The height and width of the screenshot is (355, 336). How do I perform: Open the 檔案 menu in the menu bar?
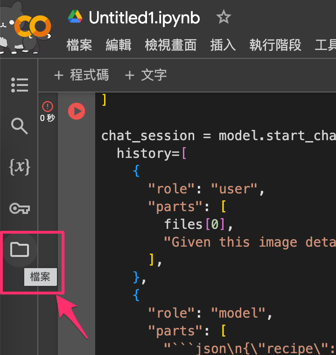point(79,45)
